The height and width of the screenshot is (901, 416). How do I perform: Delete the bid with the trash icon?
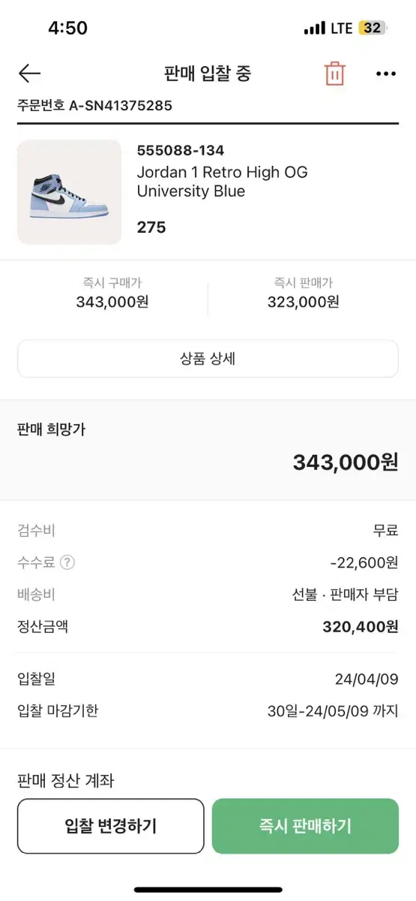click(x=334, y=74)
